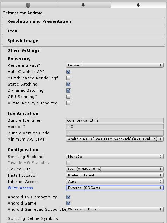
Task: Expand the Icon settings section
Action: [84, 31]
